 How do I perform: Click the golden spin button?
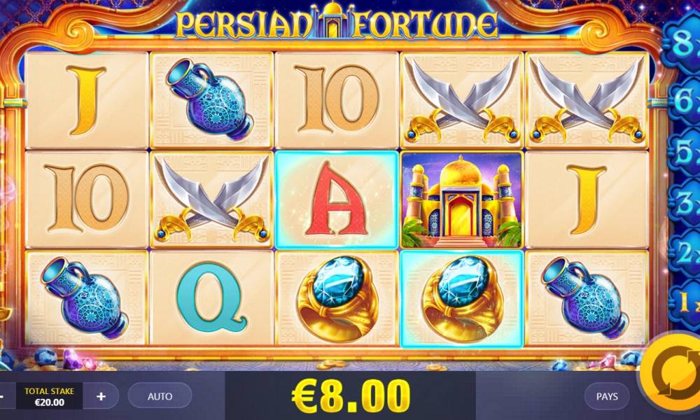pyautogui.click(x=673, y=376)
